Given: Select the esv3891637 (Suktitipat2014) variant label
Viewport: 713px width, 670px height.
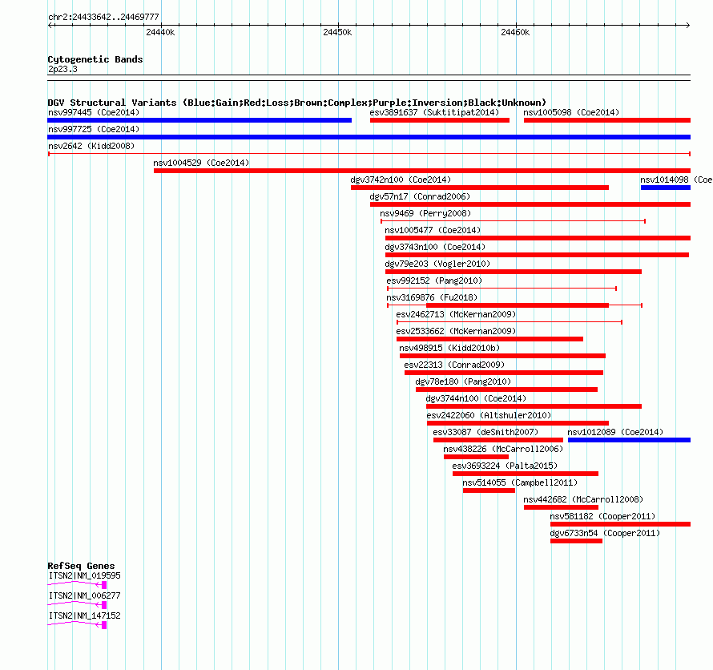Looking at the screenshot, I should tap(434, 112).
